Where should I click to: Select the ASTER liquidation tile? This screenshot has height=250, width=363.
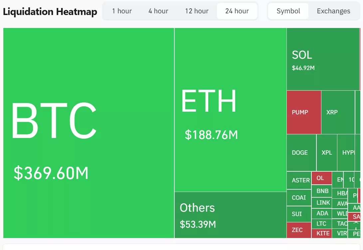pyautogui.click(x=299, y=180)
